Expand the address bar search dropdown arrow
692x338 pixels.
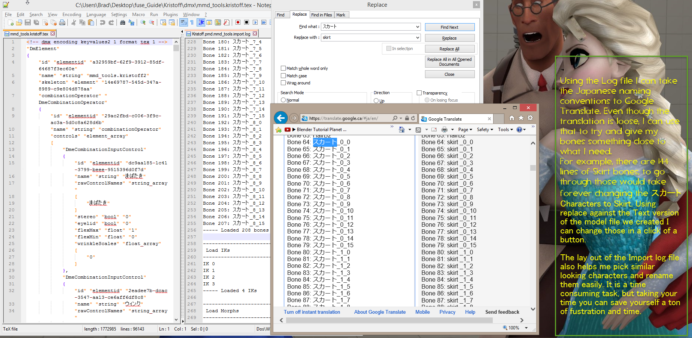tap(401, 118)
